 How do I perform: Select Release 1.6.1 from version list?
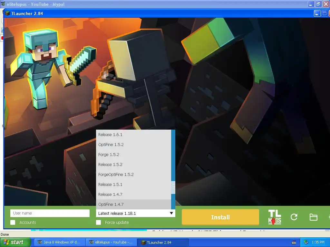133,135
